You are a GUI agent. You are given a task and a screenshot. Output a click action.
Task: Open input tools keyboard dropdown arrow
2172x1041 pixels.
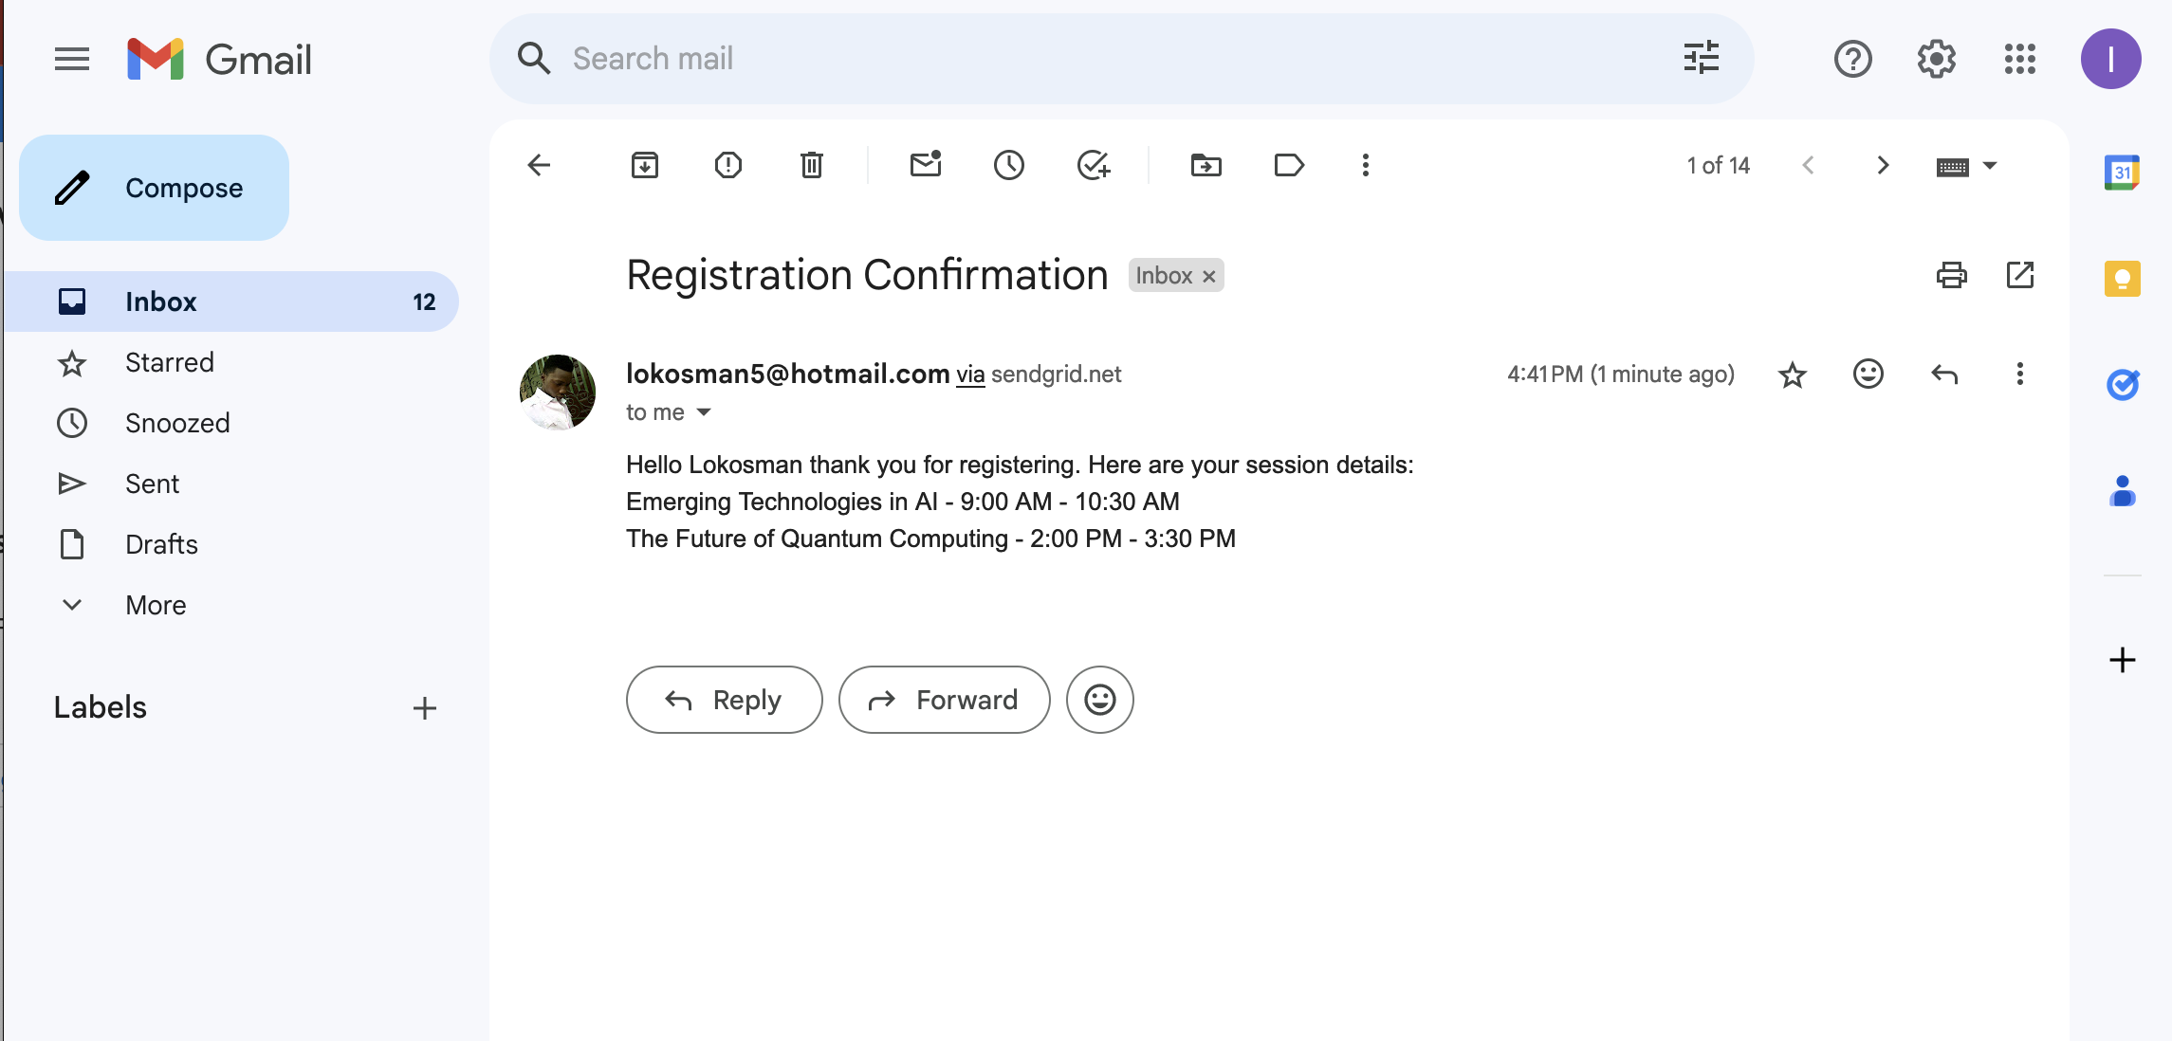point(1990,166)
